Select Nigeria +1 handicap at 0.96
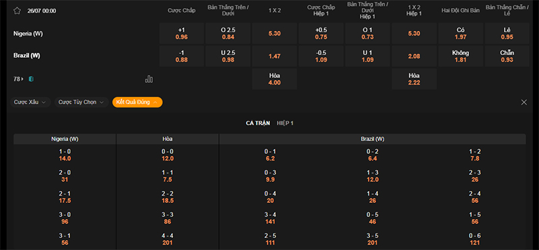The width and height of the screenshot is (539, 250). (x=181, y=34)
